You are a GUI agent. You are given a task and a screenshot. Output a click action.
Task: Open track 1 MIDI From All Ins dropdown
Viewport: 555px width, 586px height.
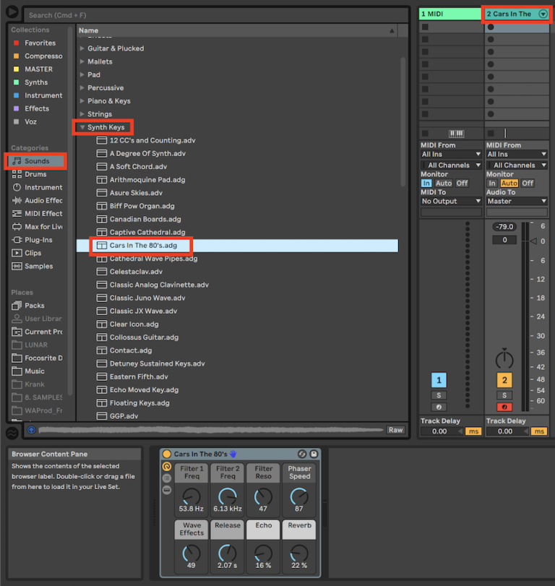pyautogui.click(x=451, y=154)
